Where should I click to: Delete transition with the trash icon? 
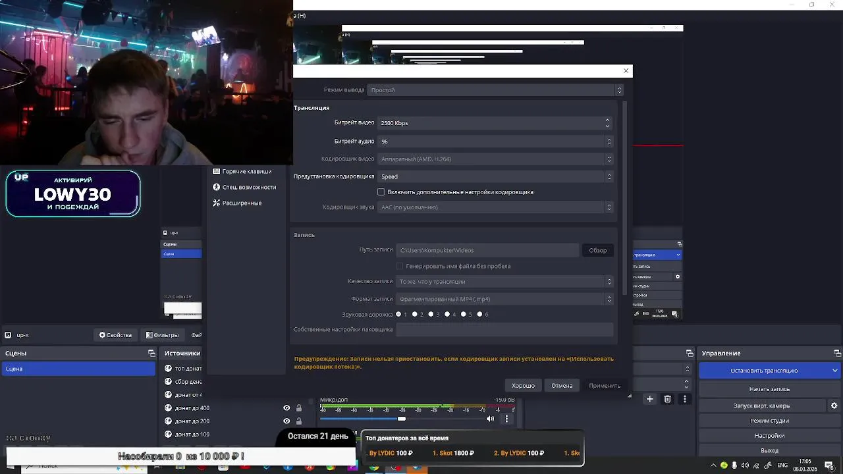coord(667,399)
